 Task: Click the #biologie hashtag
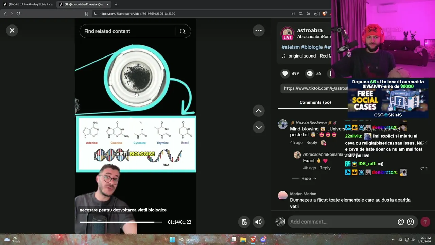pyautogui.click(x=312, y=47)
